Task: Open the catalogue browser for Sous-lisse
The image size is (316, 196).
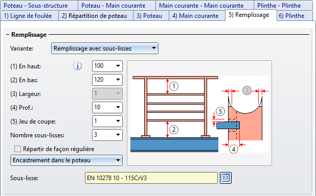Action: coord(225,178)
